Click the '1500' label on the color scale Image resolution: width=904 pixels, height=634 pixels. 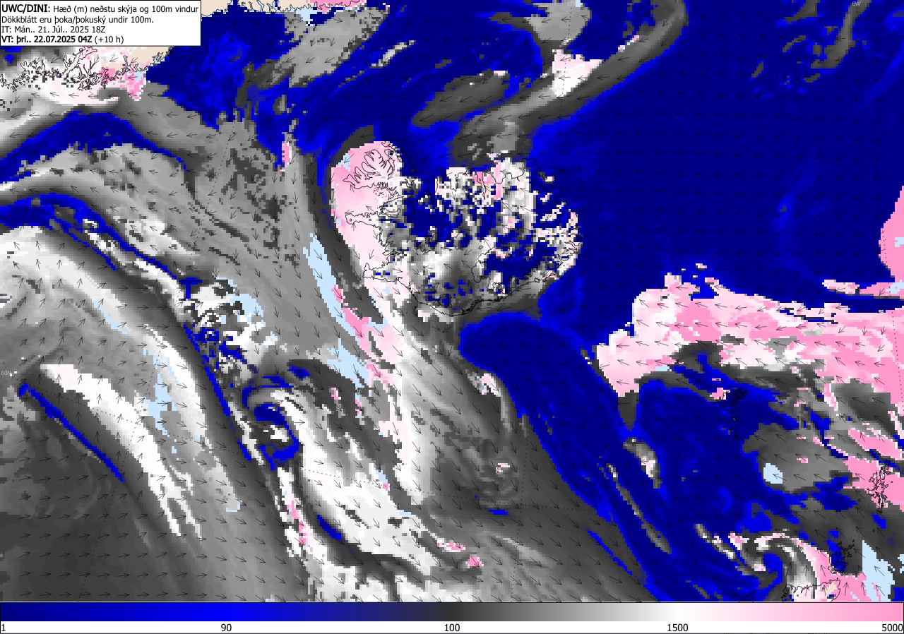pos(678,628)
